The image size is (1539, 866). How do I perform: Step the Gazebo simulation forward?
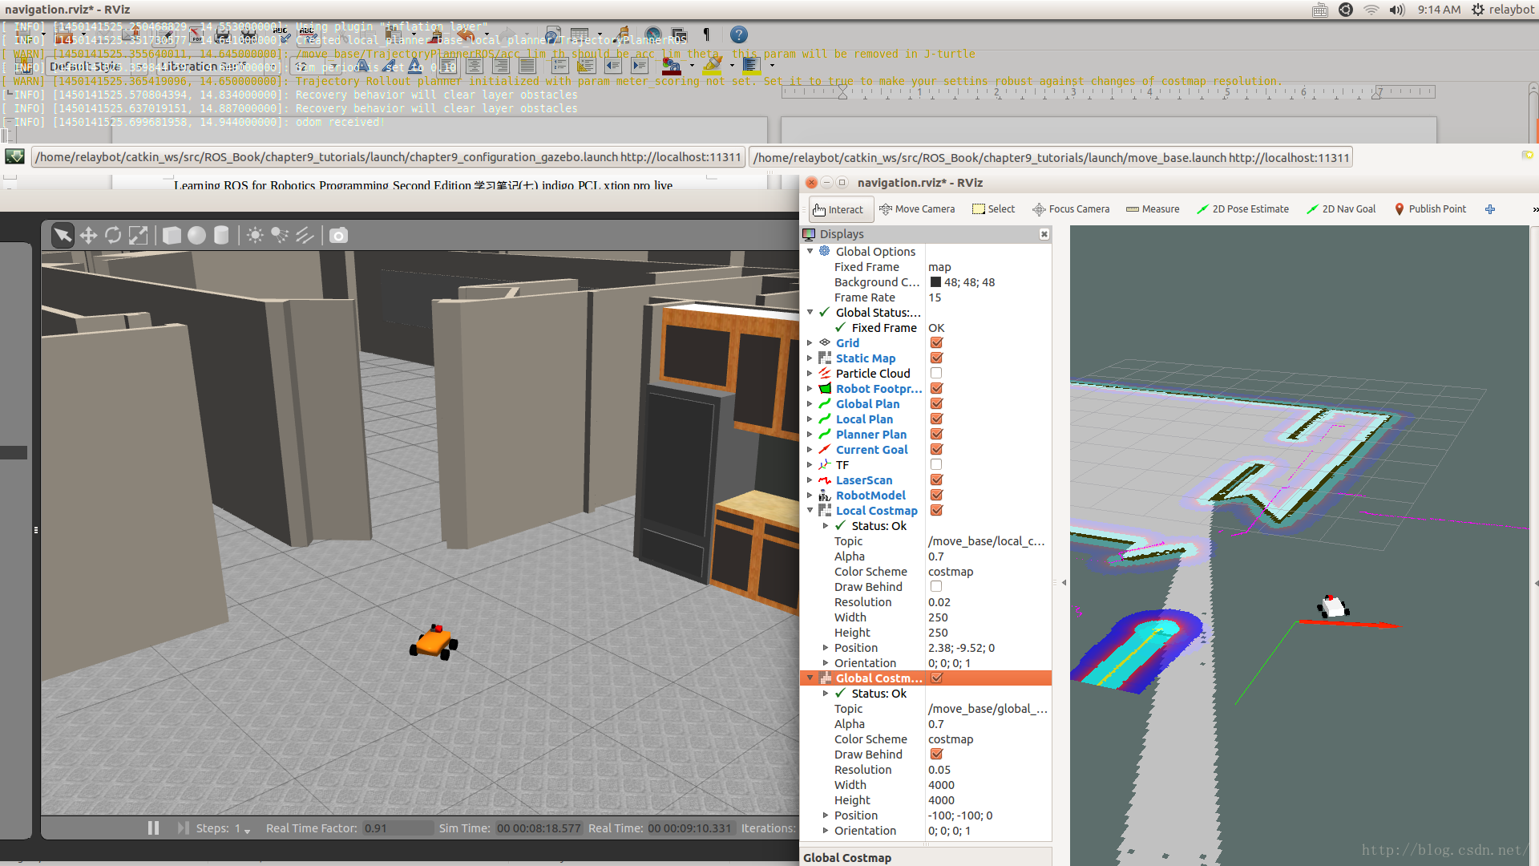(183, 828)
